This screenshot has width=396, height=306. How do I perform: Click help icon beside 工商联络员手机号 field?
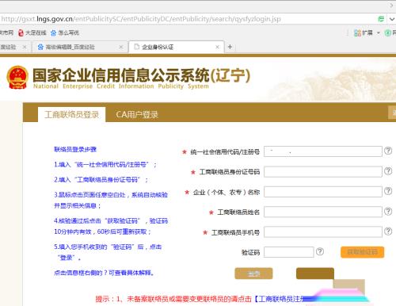[x=388, y=231]
